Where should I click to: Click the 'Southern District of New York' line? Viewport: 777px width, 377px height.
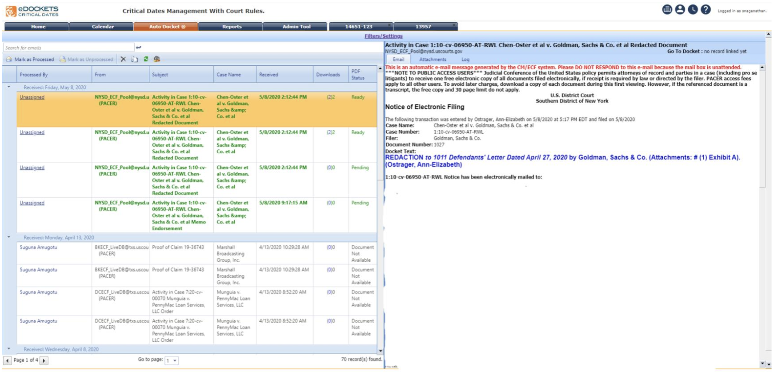[572, 101]
